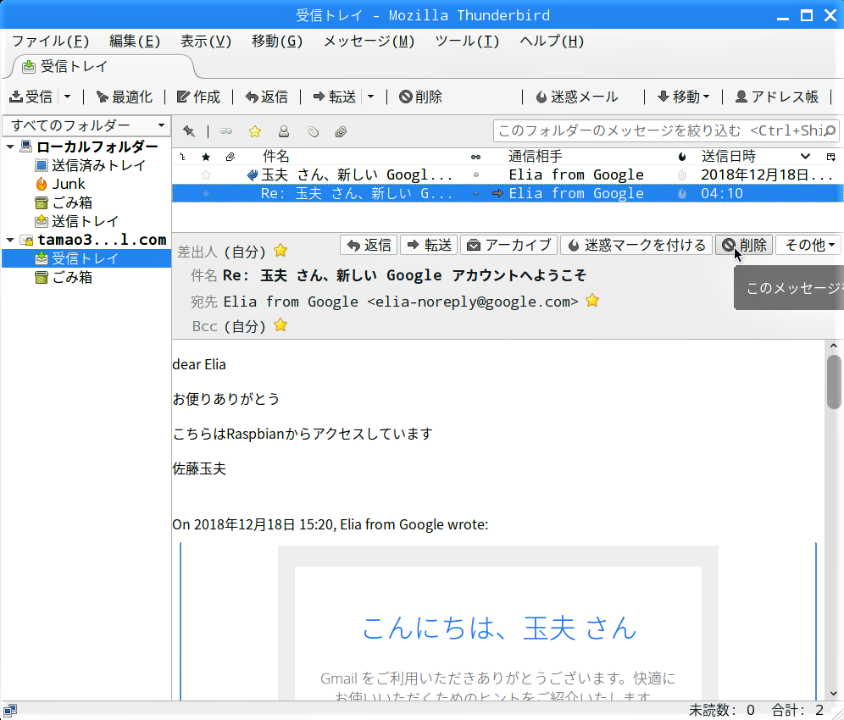Click the 最適化 toolbar button
Viewport: 844px width, 720px height.
coord(125,97)
